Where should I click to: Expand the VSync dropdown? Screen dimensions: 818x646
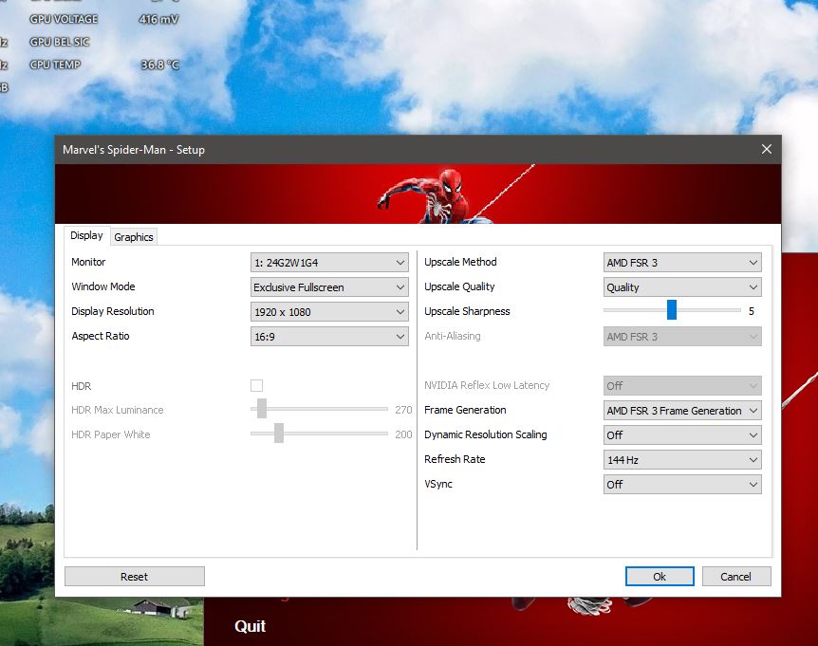(x=682, y=485)
